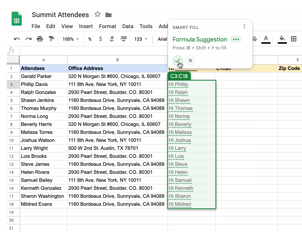Open the Tools menu
Screen dimensions: 302x232
click(146, 26)
